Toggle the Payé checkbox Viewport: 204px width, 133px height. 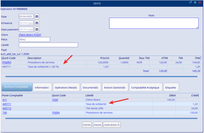pos(20,50)
